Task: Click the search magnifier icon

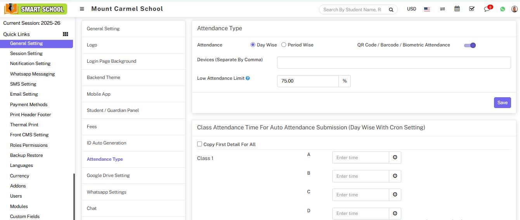Action: [391, 10]
